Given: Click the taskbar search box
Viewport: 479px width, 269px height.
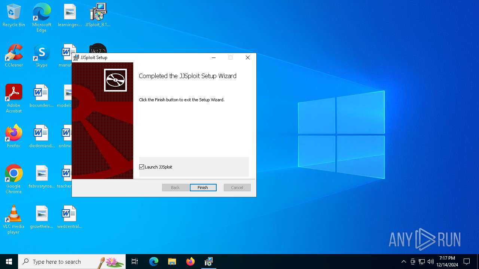Looking at the screenshot, I should pos(72,262).
